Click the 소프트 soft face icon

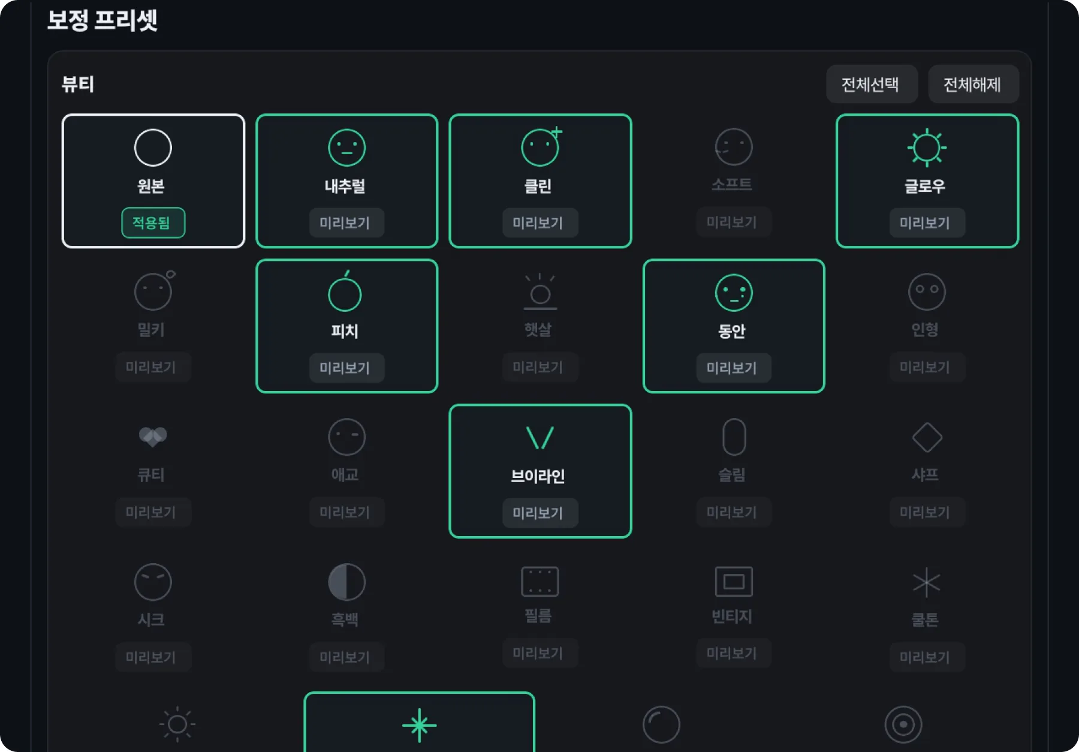(x=733, y=147)
